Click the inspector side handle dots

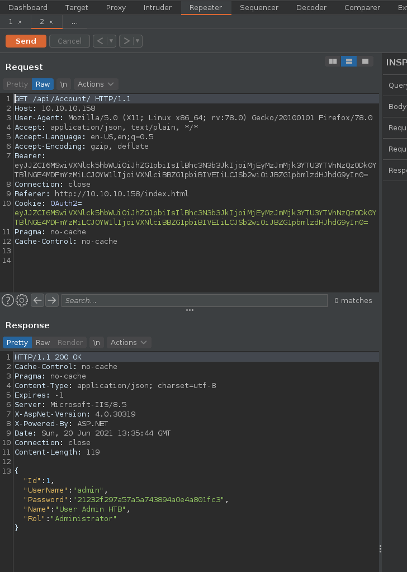(x=380, y=549)
